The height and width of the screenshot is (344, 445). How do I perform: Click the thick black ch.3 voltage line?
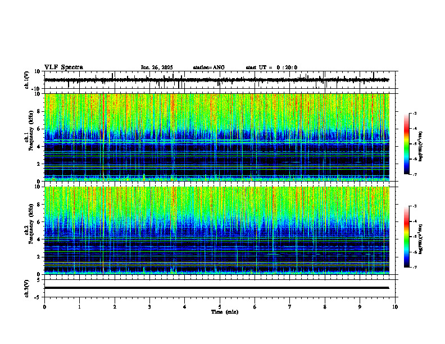coord(217,288)
